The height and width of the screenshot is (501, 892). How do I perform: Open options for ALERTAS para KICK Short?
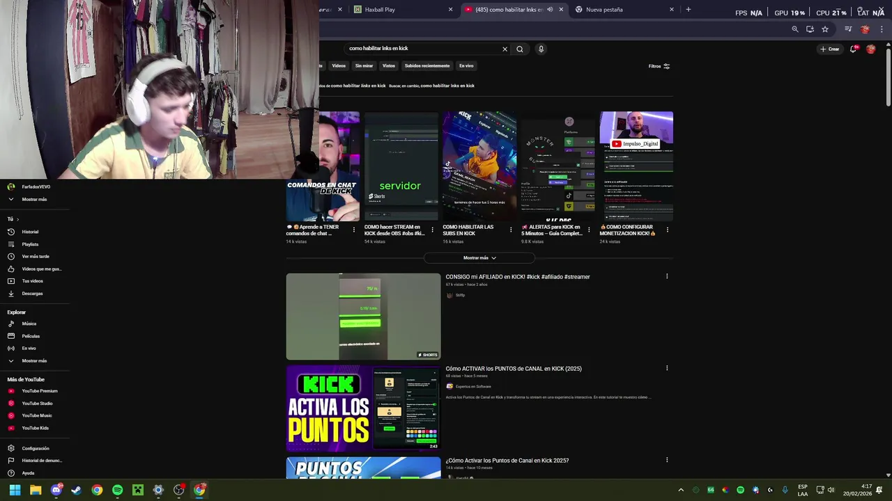pos(589,230)
